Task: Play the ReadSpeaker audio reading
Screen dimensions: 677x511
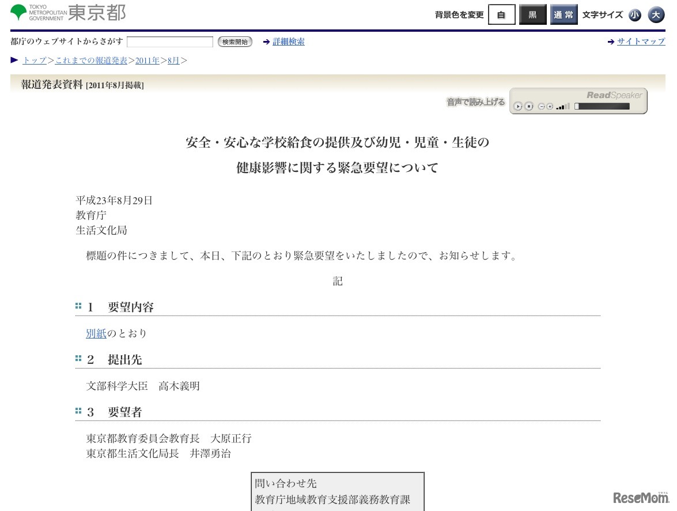Action: [518, 106]
